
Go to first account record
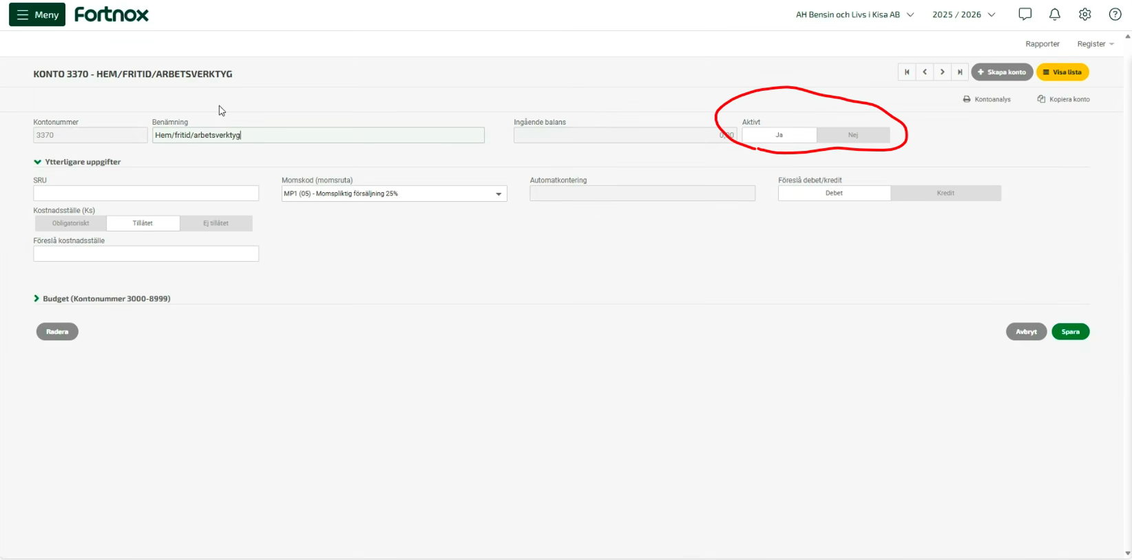[x=907, y=72]
